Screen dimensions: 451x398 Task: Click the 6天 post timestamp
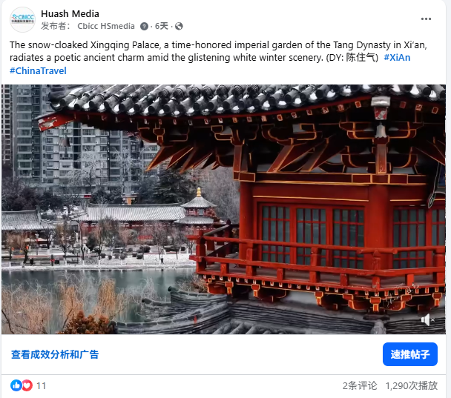[162, 26]
